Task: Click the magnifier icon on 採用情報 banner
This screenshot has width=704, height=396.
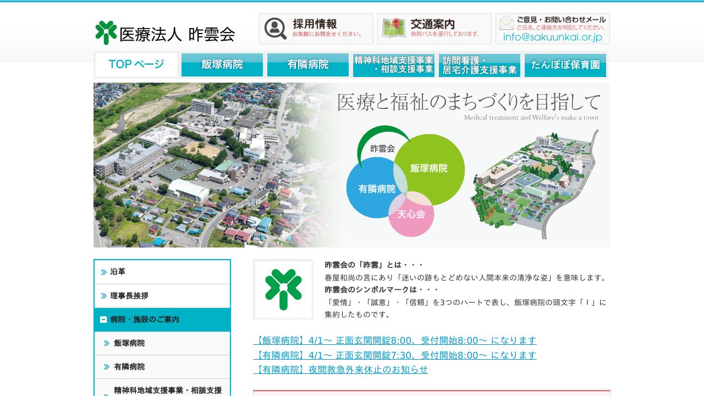Action: (x=275, y=29)
